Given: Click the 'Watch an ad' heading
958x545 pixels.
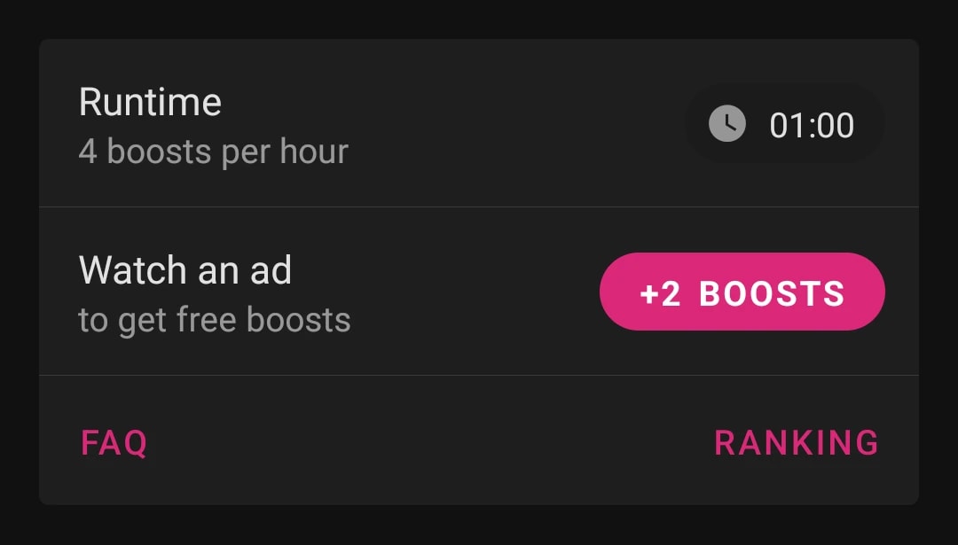Looking at the screenshot, I should tap(185, 269).
